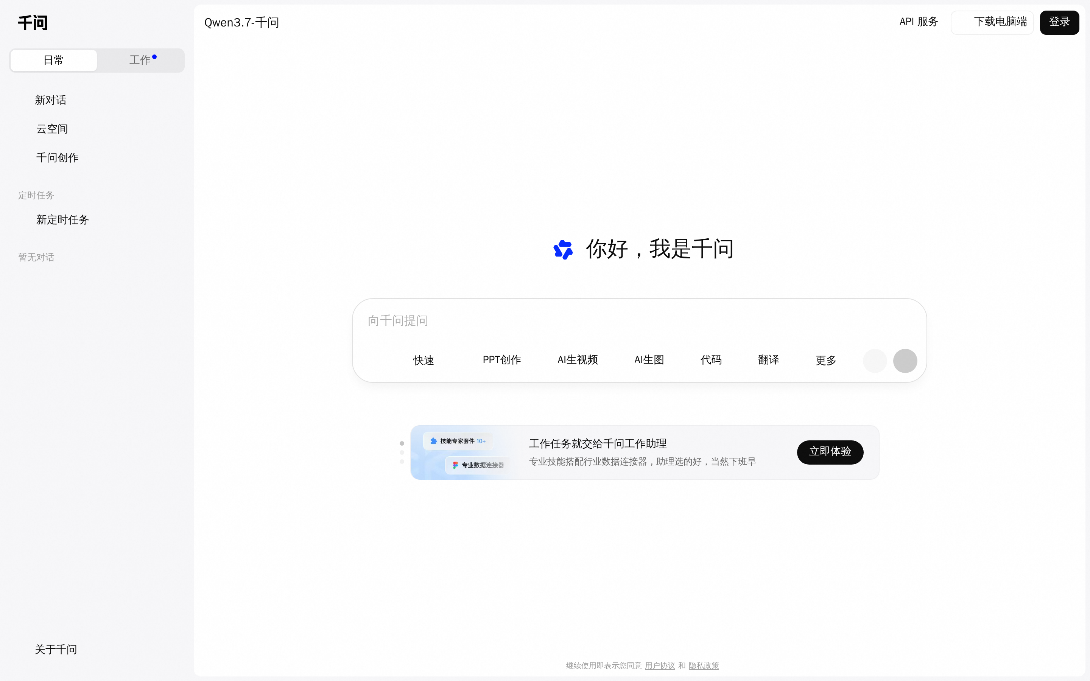
Task: Click the gray round send button
Action: click(x=905, y=361)
